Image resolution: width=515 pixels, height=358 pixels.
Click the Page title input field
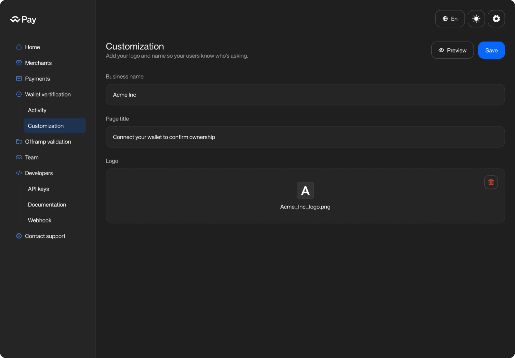(305, 137)
